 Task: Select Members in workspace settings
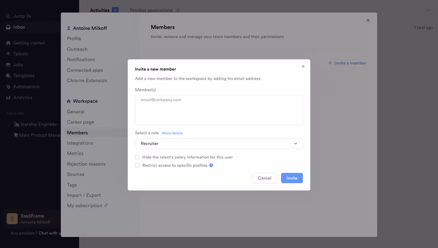coord(77,132)
